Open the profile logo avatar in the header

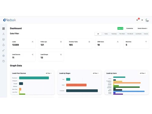point(147,20)
